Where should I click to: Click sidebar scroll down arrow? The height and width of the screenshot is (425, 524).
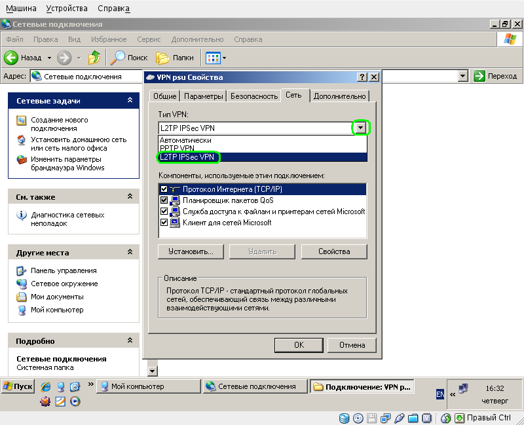pyautogui.click(x=153, y=371)
